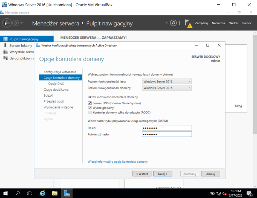Screen dimensions: 257x198
Task: Open Task View on the taskbar
Action: 30,193
